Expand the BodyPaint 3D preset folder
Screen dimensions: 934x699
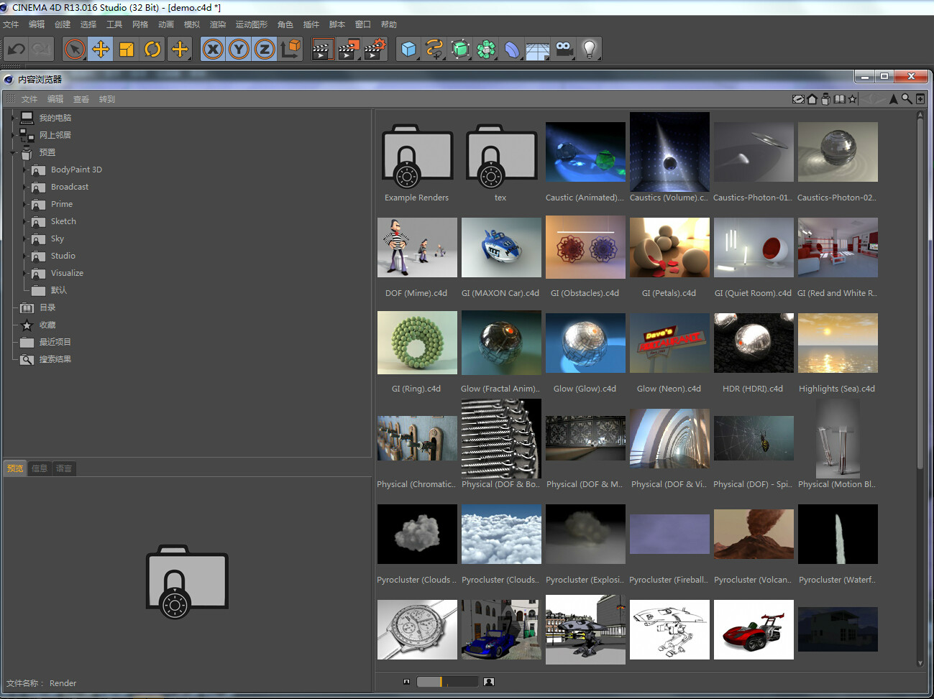(24, 170)
